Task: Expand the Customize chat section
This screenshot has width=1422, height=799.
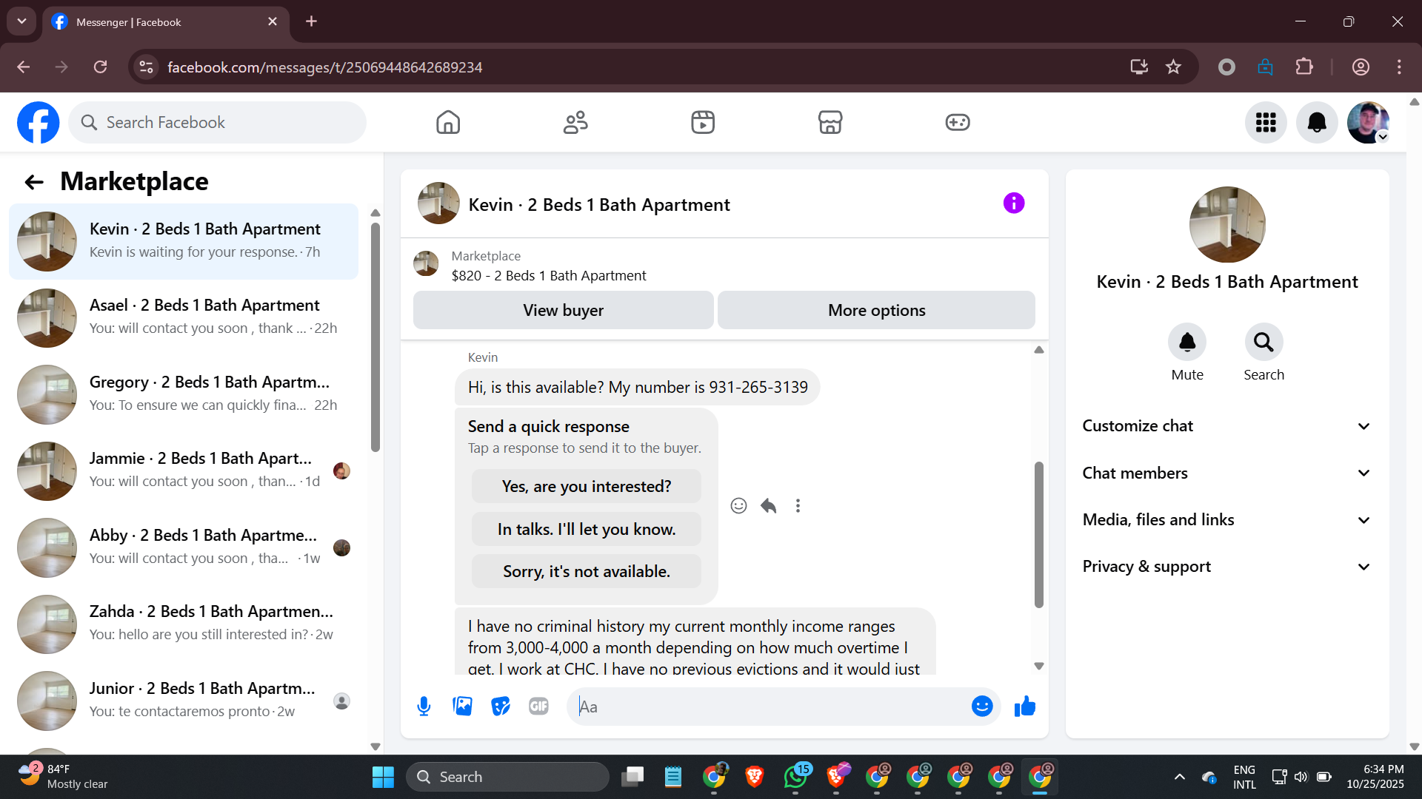Action: coord(1226,426)
